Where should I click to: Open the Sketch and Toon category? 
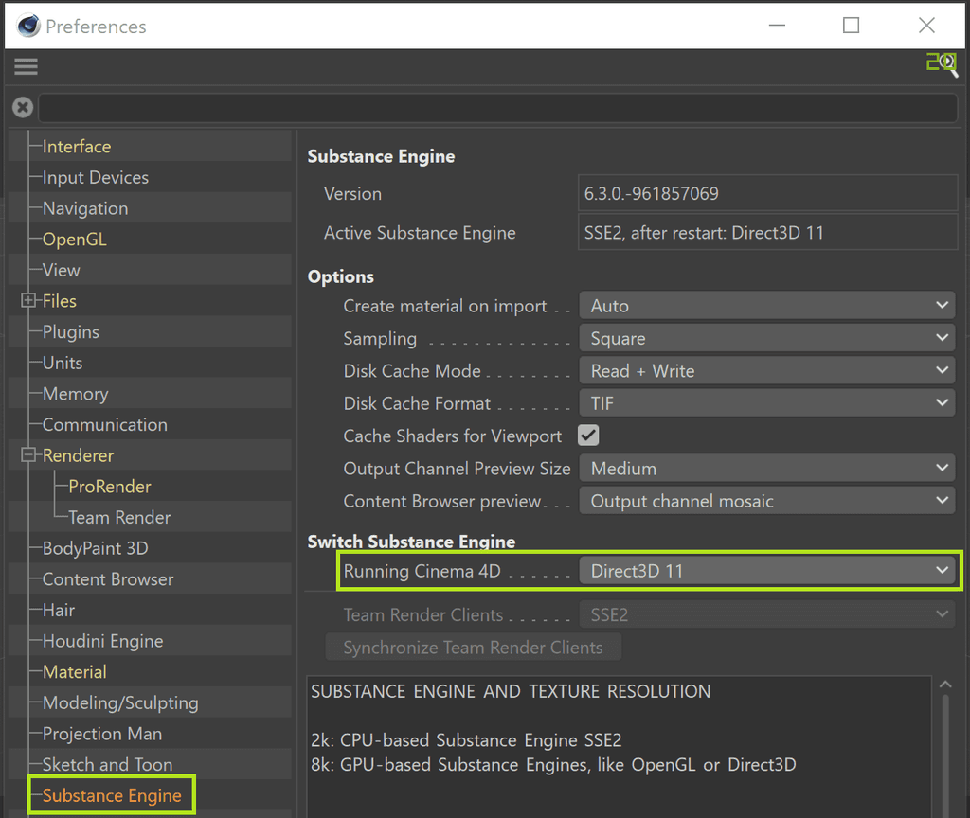(x=104, y=764)
